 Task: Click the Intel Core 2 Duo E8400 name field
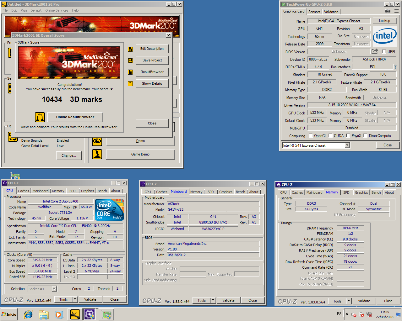(60, 201)
